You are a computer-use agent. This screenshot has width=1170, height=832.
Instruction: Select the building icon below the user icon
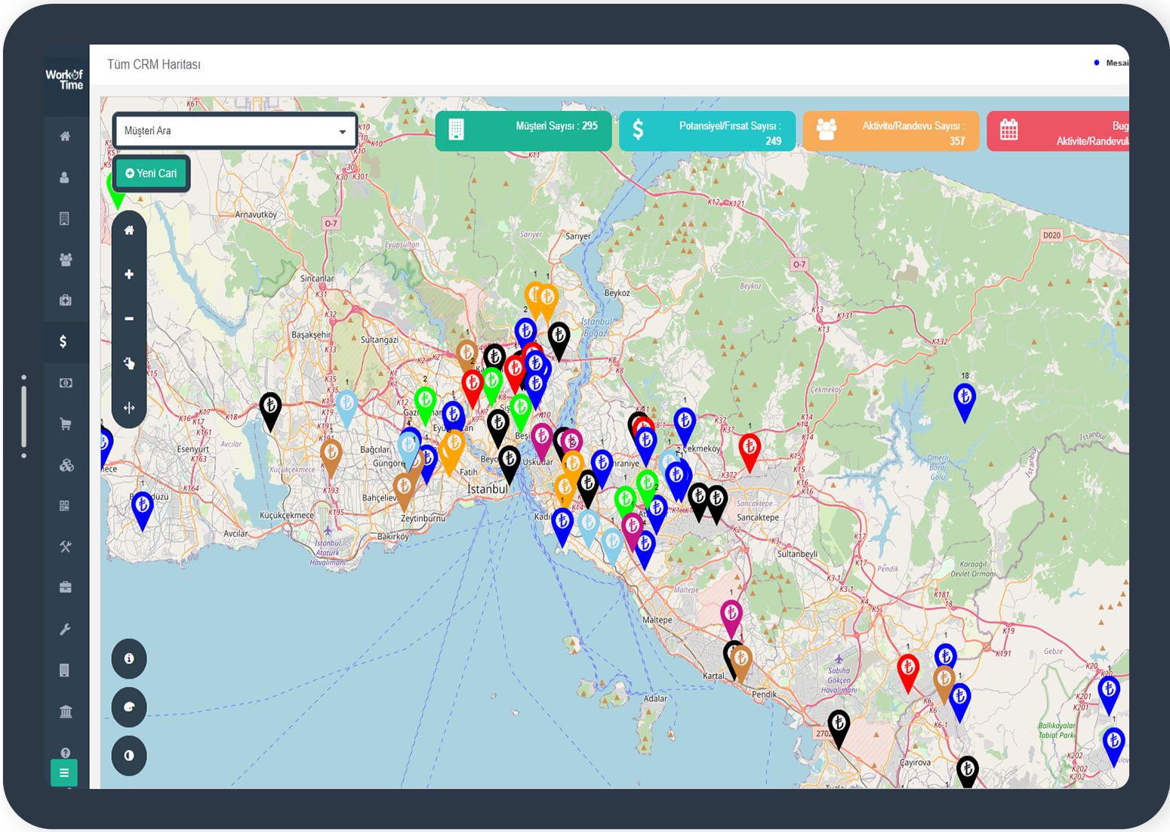65,218
